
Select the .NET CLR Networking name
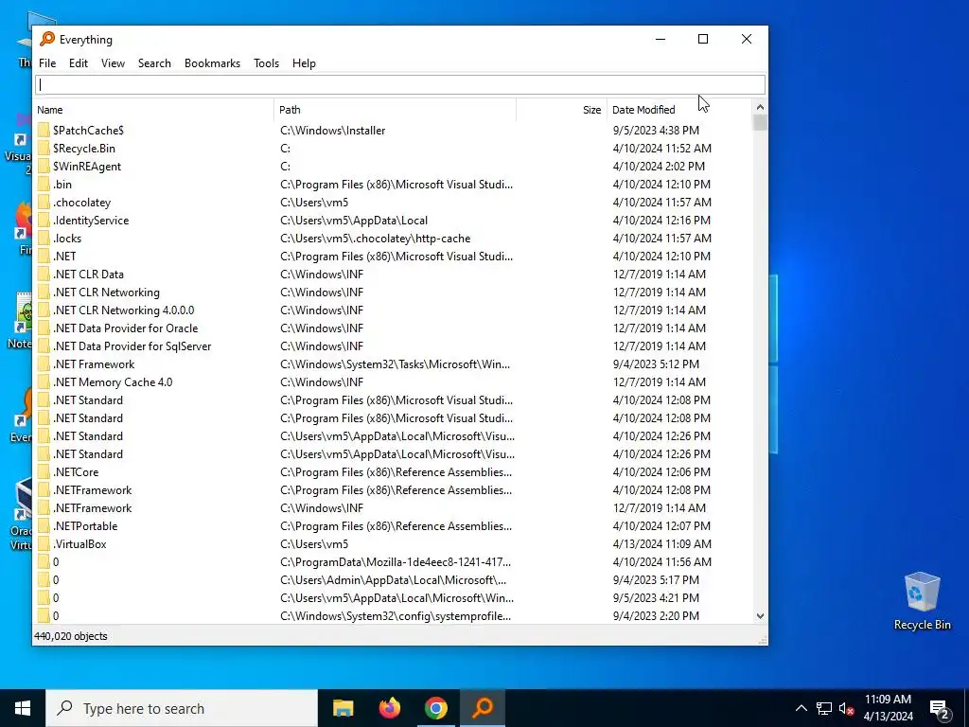pos(106,292)
